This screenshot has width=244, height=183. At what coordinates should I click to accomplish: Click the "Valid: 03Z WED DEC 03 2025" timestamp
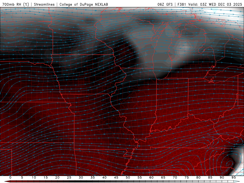coord(215,4)
